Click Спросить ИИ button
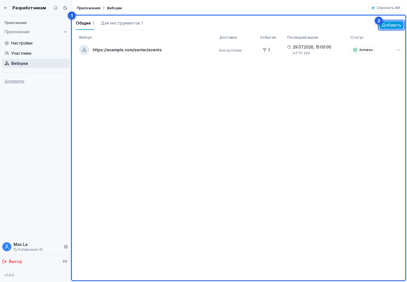 [386, 8]
